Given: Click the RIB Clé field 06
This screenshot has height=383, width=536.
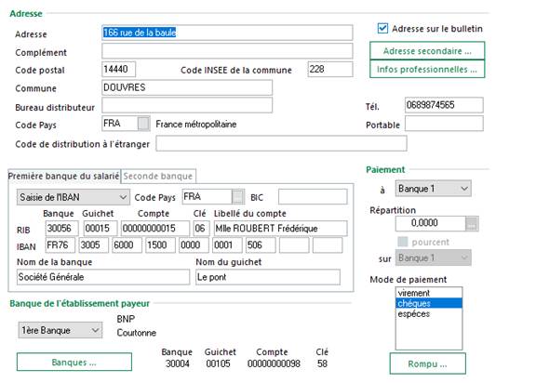Looking at the screenshot, I should [201, 228].
